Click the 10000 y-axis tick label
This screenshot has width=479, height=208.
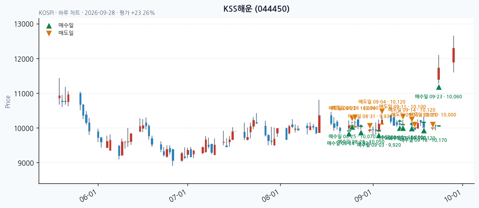[x=24, y=128]
